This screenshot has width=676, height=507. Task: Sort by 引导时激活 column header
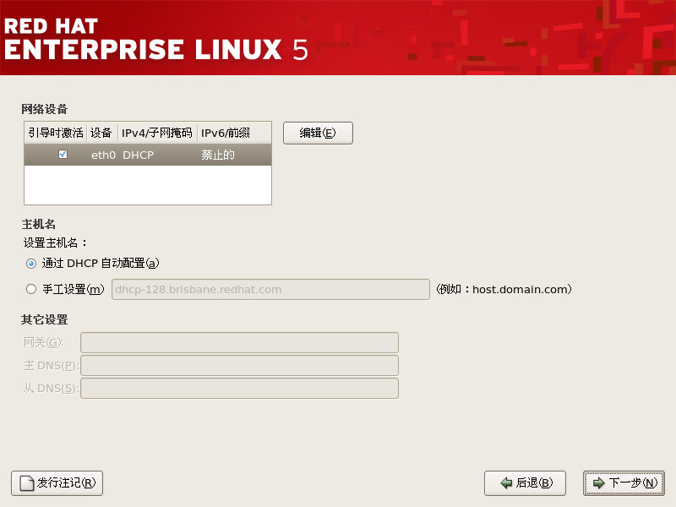(56, 133)
